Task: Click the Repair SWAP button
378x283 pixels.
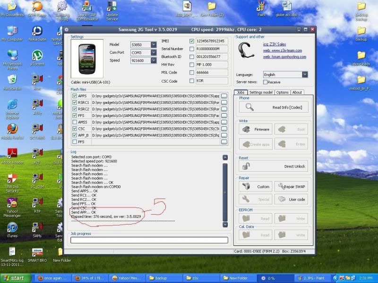Action: (x=291, y=186)
